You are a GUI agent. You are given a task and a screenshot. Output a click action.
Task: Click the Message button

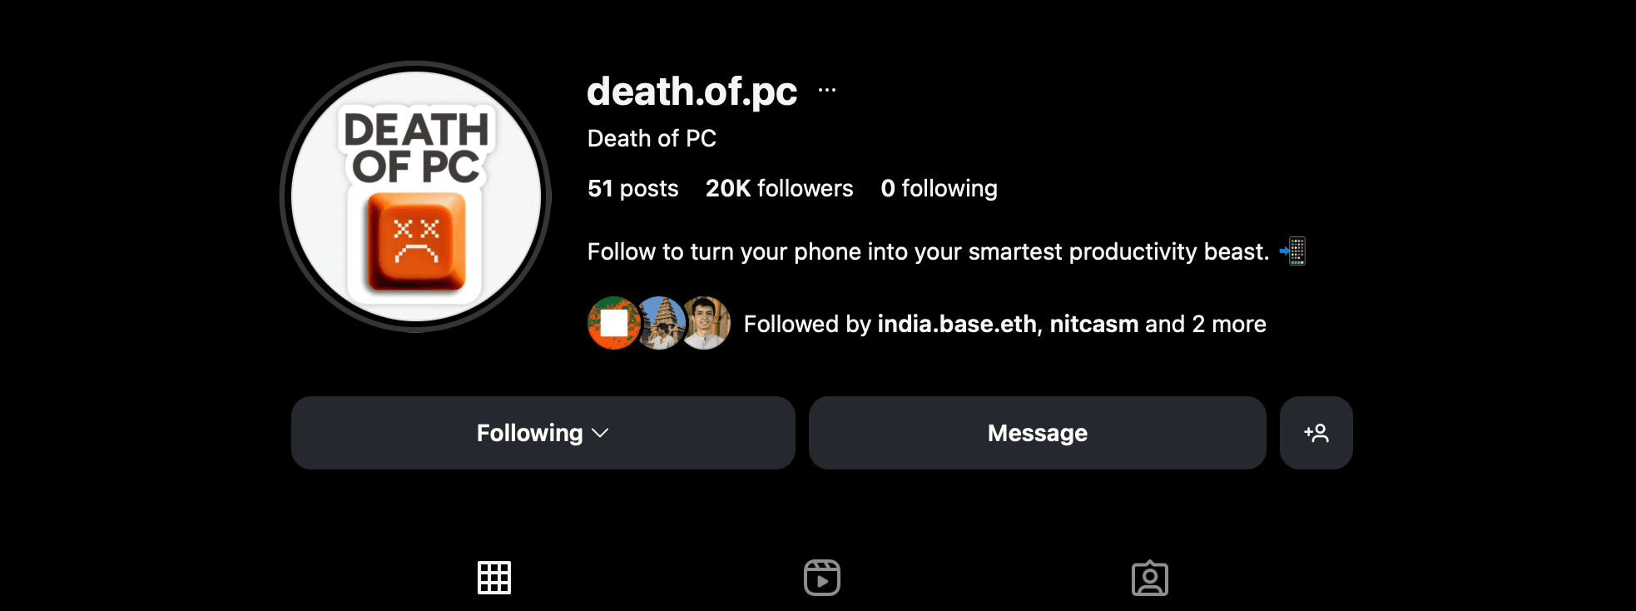point(1037,432)
